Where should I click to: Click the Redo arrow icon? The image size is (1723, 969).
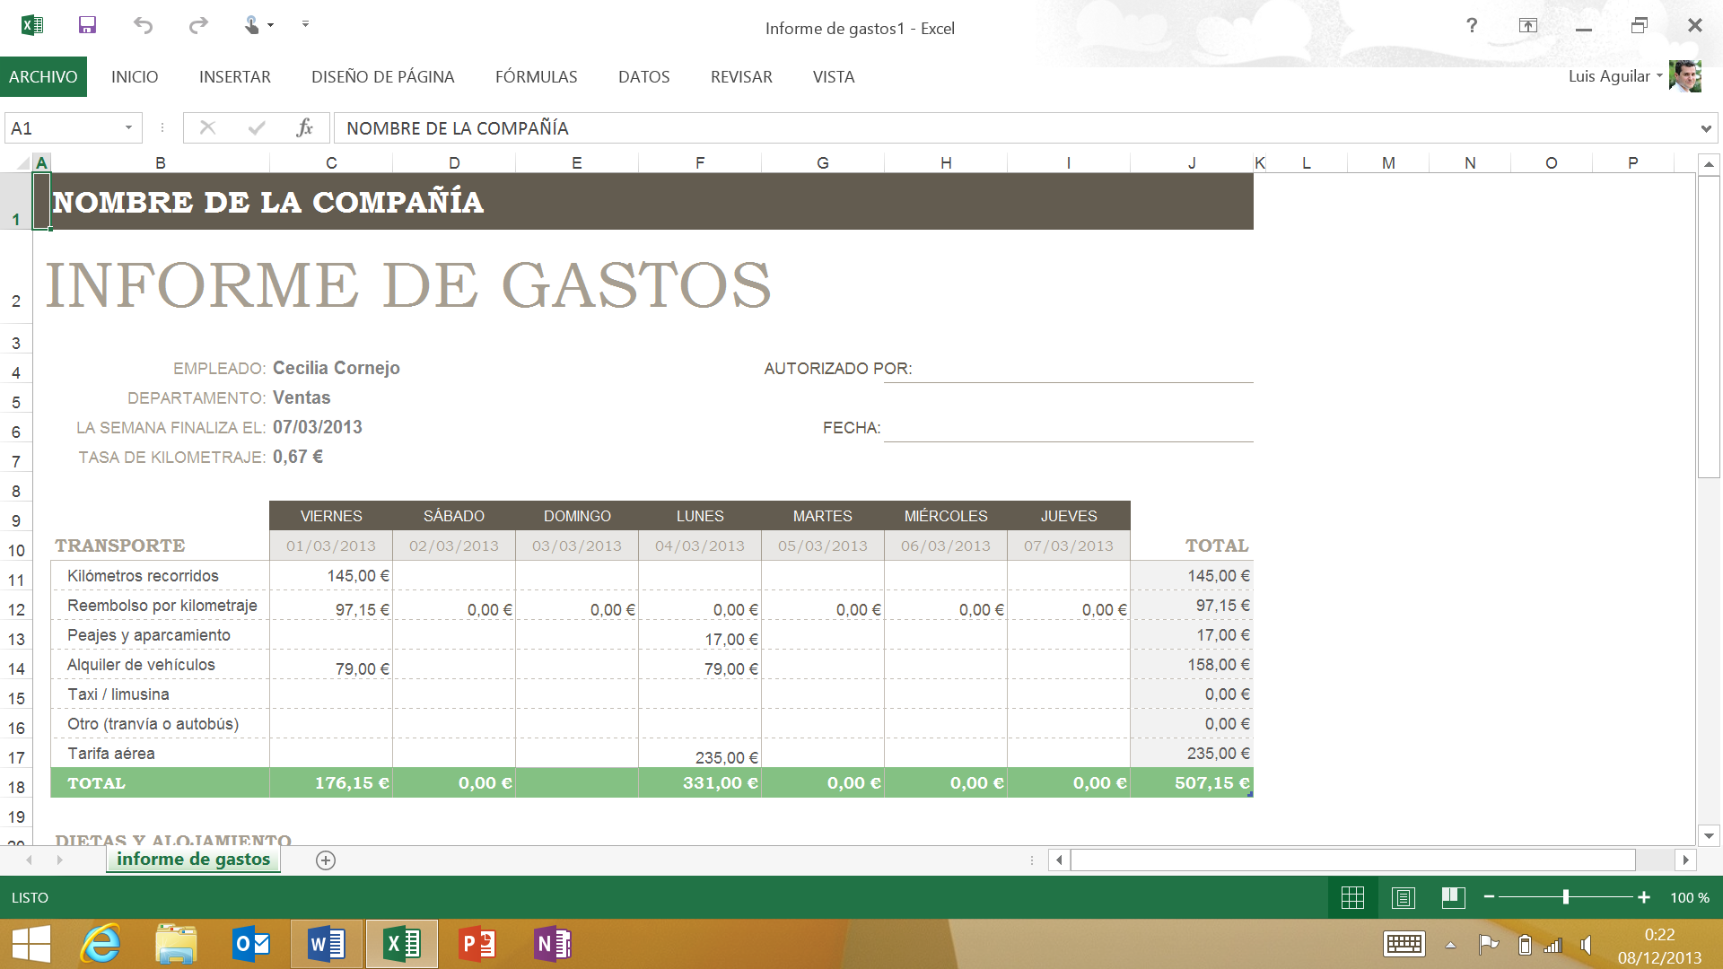(x=198, y=25)
